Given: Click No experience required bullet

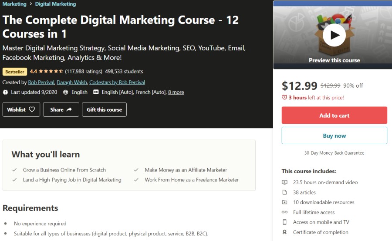Looking at the screenshot, I should point(40,224).
